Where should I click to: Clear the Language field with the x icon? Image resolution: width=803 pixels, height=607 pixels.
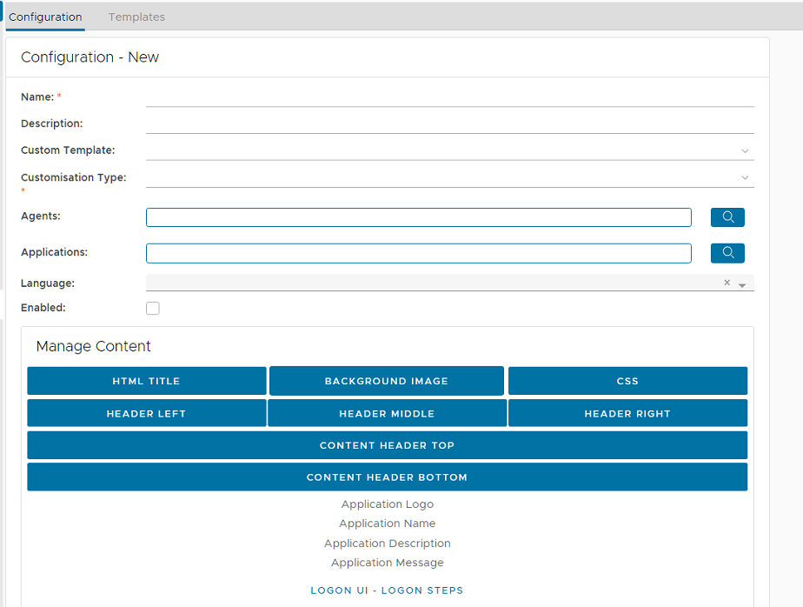(x=727, y=283)
